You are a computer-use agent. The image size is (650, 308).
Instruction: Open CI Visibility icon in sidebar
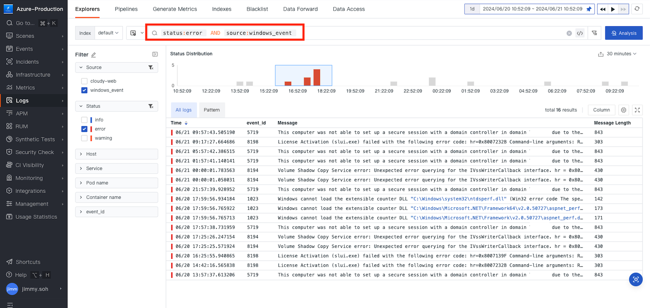click(x=9, y=165)
